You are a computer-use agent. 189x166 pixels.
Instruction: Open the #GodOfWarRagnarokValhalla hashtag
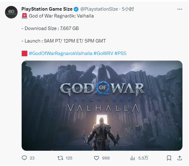pos(60,53)
